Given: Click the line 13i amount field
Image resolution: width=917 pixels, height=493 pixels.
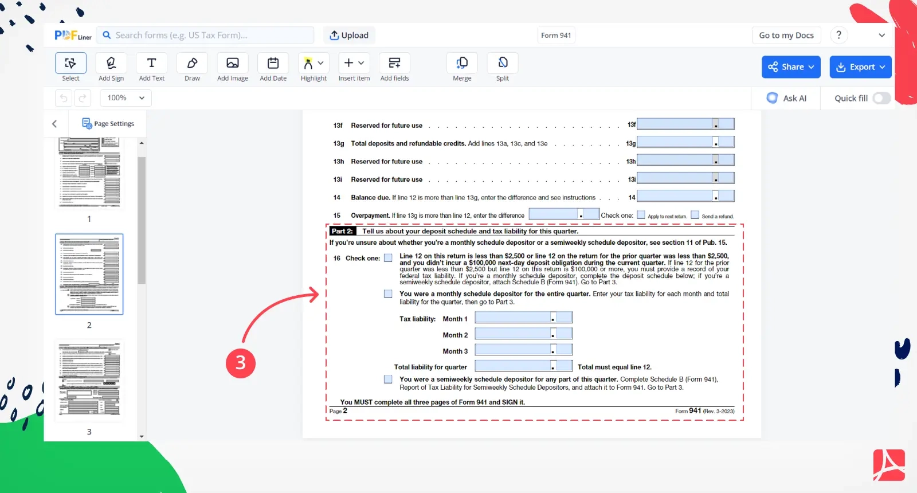Looking at the screenshot, I should pos(675,178).
